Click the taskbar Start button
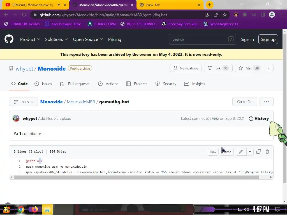This screenshot has width=287, height=215. (x=7, y=210)
